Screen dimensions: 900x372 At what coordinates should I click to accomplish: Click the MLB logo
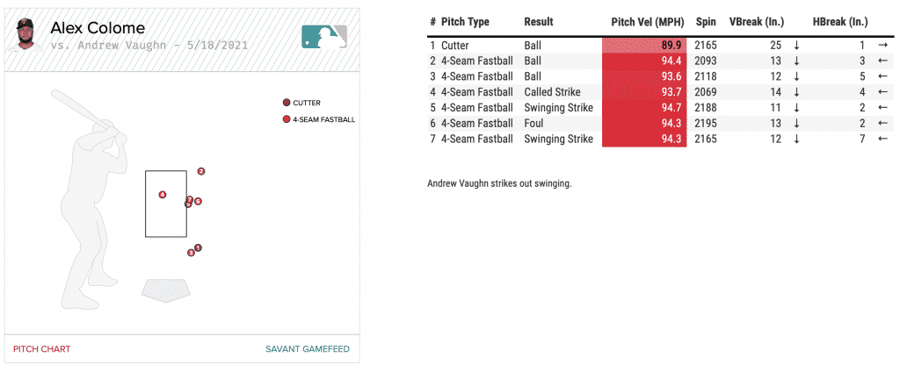[x=324, y=36]
